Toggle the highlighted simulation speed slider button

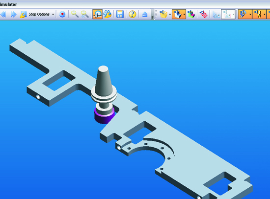point(98,14)
